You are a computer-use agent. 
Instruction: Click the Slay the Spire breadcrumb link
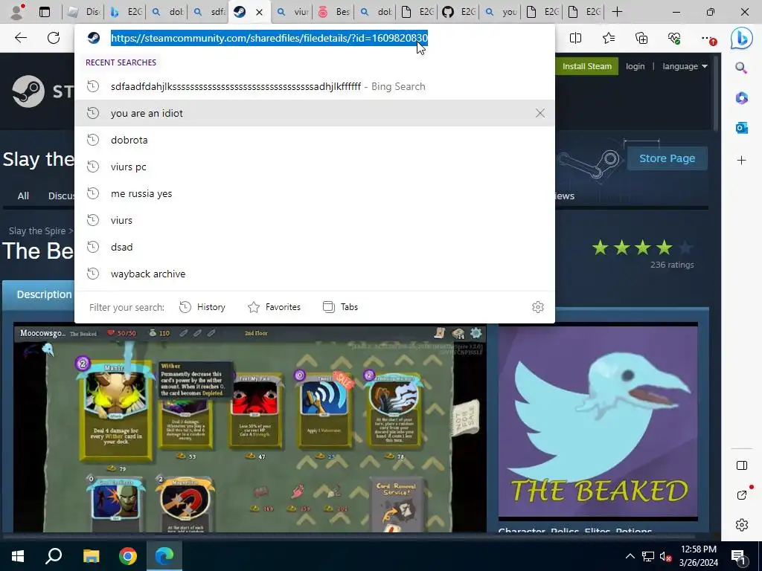coord(37,230)
